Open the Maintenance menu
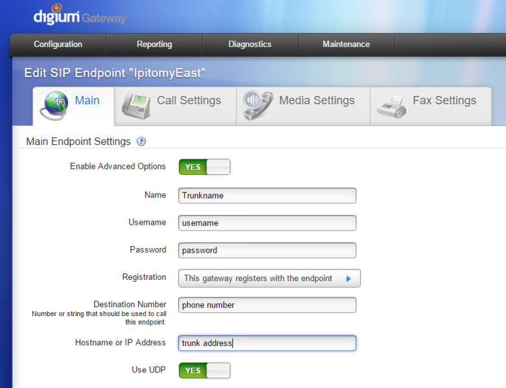 click(x=346, y=45)
